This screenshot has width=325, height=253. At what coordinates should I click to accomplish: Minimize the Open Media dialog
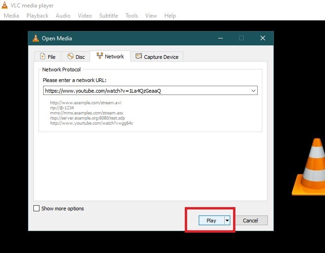tap(221, 38)
